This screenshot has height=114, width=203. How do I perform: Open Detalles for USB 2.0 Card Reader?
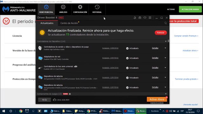pyautogui.click(x=155, y=68)
